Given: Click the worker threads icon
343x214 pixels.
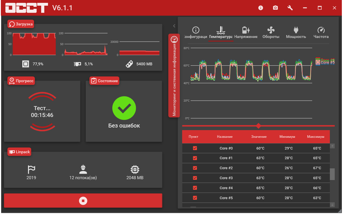Looking at the screenshot, I should point(83,169).
